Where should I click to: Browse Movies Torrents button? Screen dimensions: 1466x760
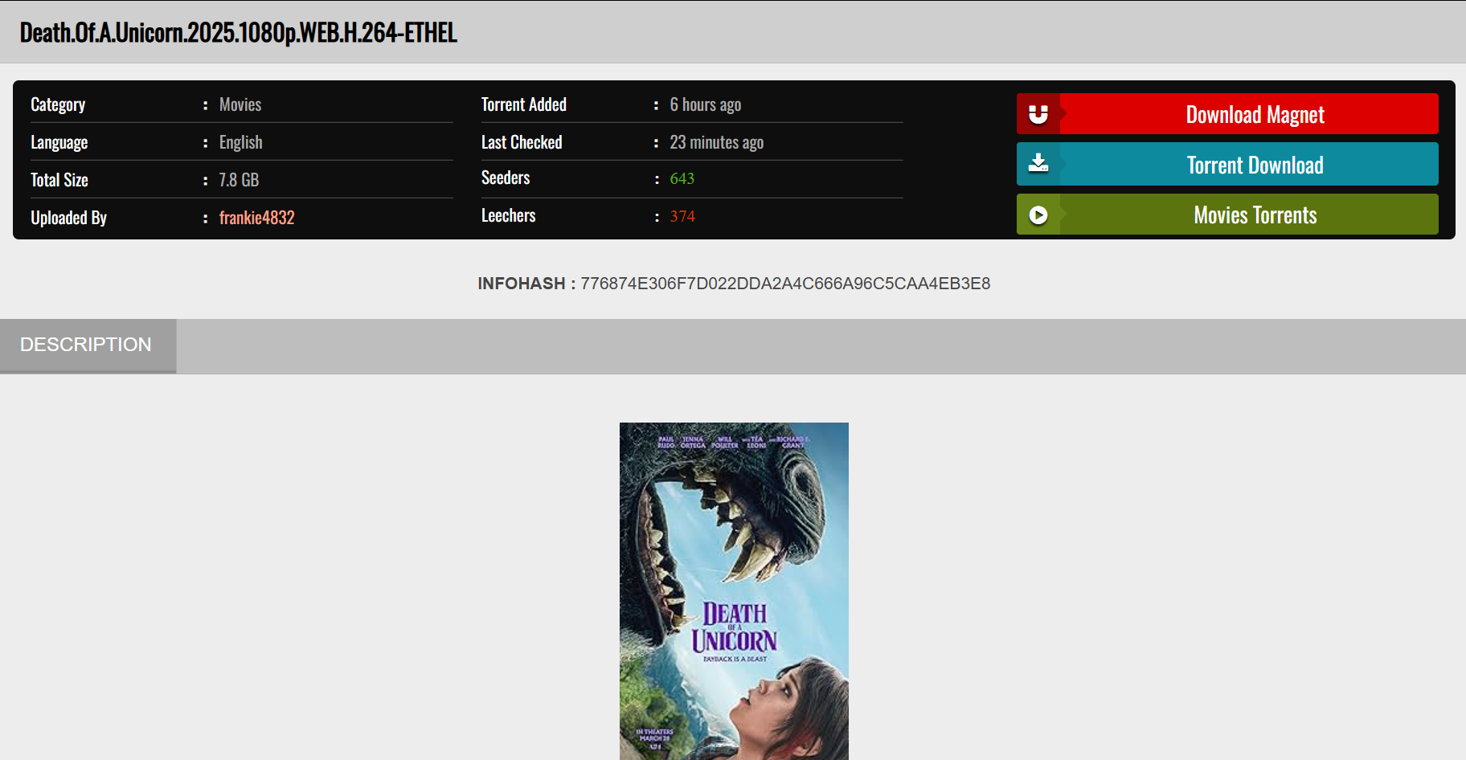tap(1227, 215)
